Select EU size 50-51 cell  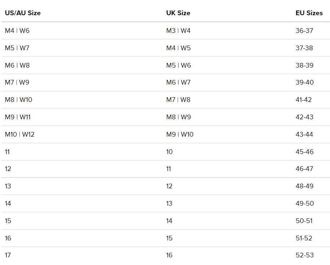point(304,221)
